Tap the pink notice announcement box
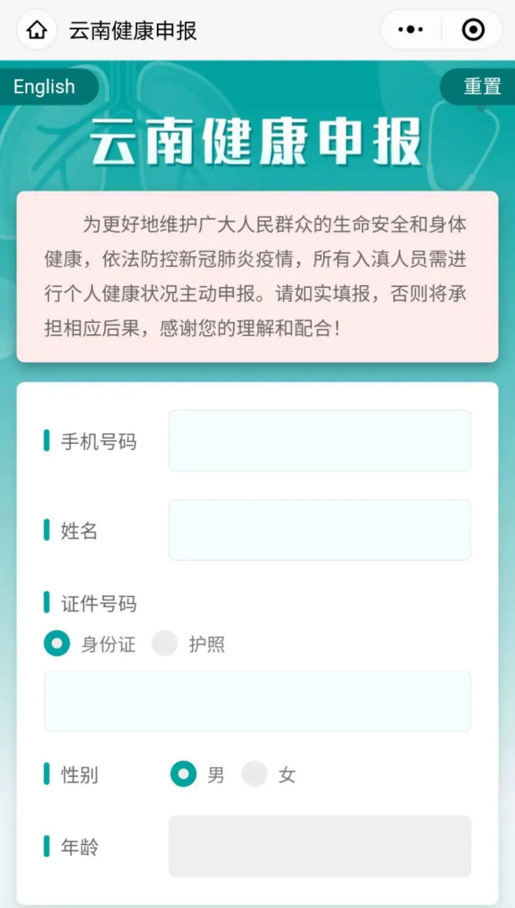Viewport: 515px width, 908px height. [x=257, y=276]
